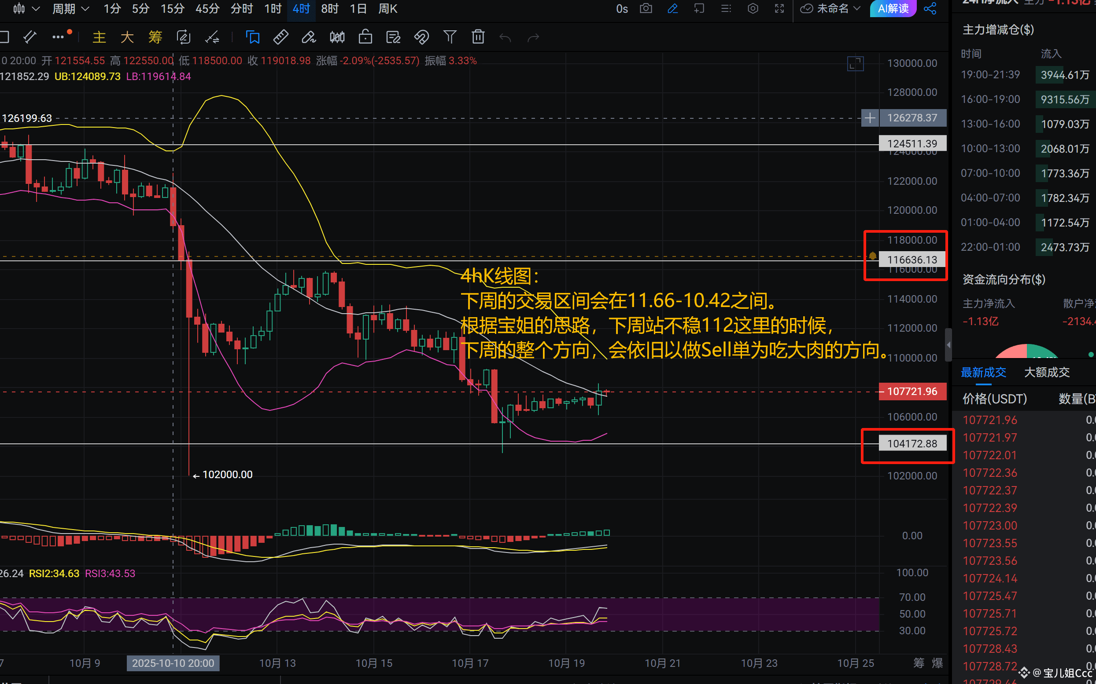Click the fullscreen expand arrows icon
Viewport: 1096px width, 684px height.
tap(779, 9)
